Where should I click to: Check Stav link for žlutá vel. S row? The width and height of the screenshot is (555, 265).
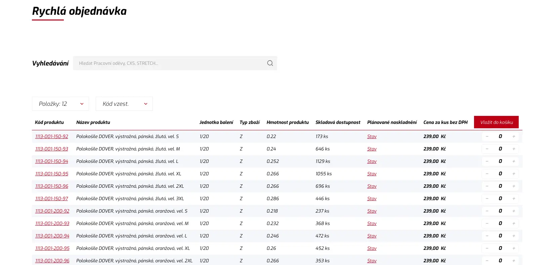[x=372, y=136]
